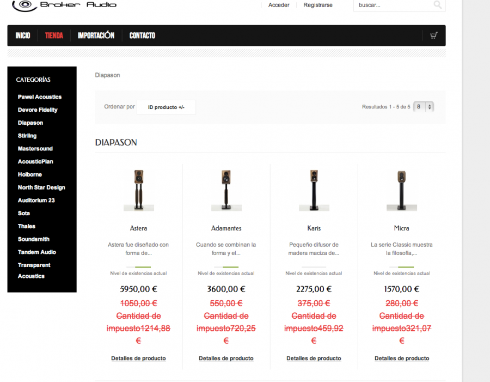
Task: Open the Holborne category
Action: [30, 174]
